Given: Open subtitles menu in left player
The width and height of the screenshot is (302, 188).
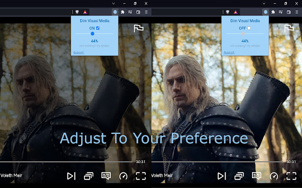Looking at the screenshot, I should 106,176.
